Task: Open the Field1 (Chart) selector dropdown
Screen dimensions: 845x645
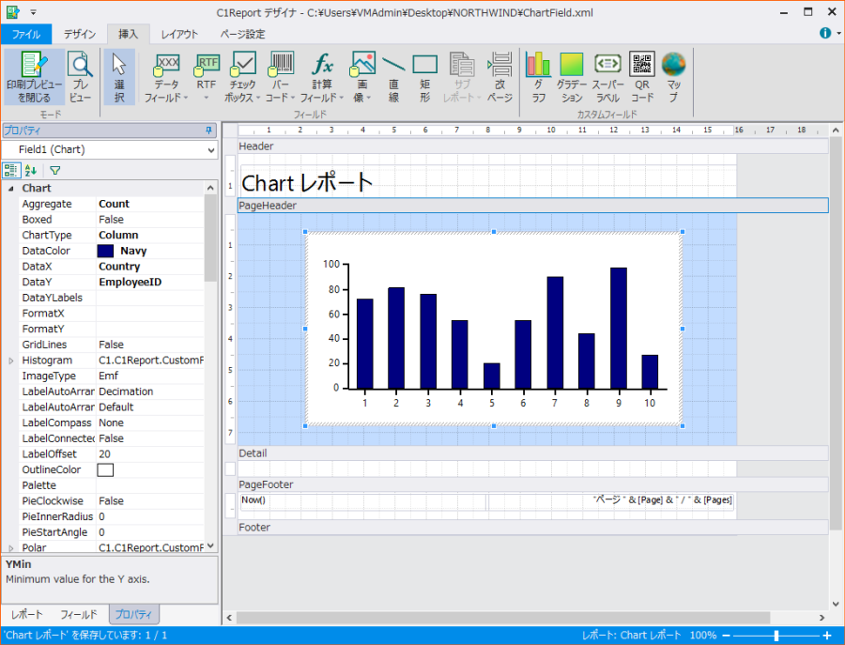Action: click(x=210, y=149)
